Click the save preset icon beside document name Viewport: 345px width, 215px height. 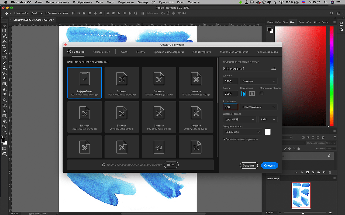pyautogui.click(x=274, y=69)
